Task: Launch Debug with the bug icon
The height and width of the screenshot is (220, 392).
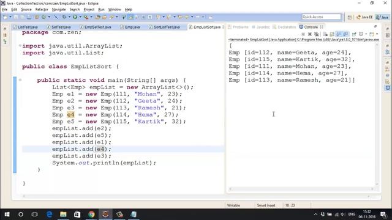Action: (x=64, y=17)
